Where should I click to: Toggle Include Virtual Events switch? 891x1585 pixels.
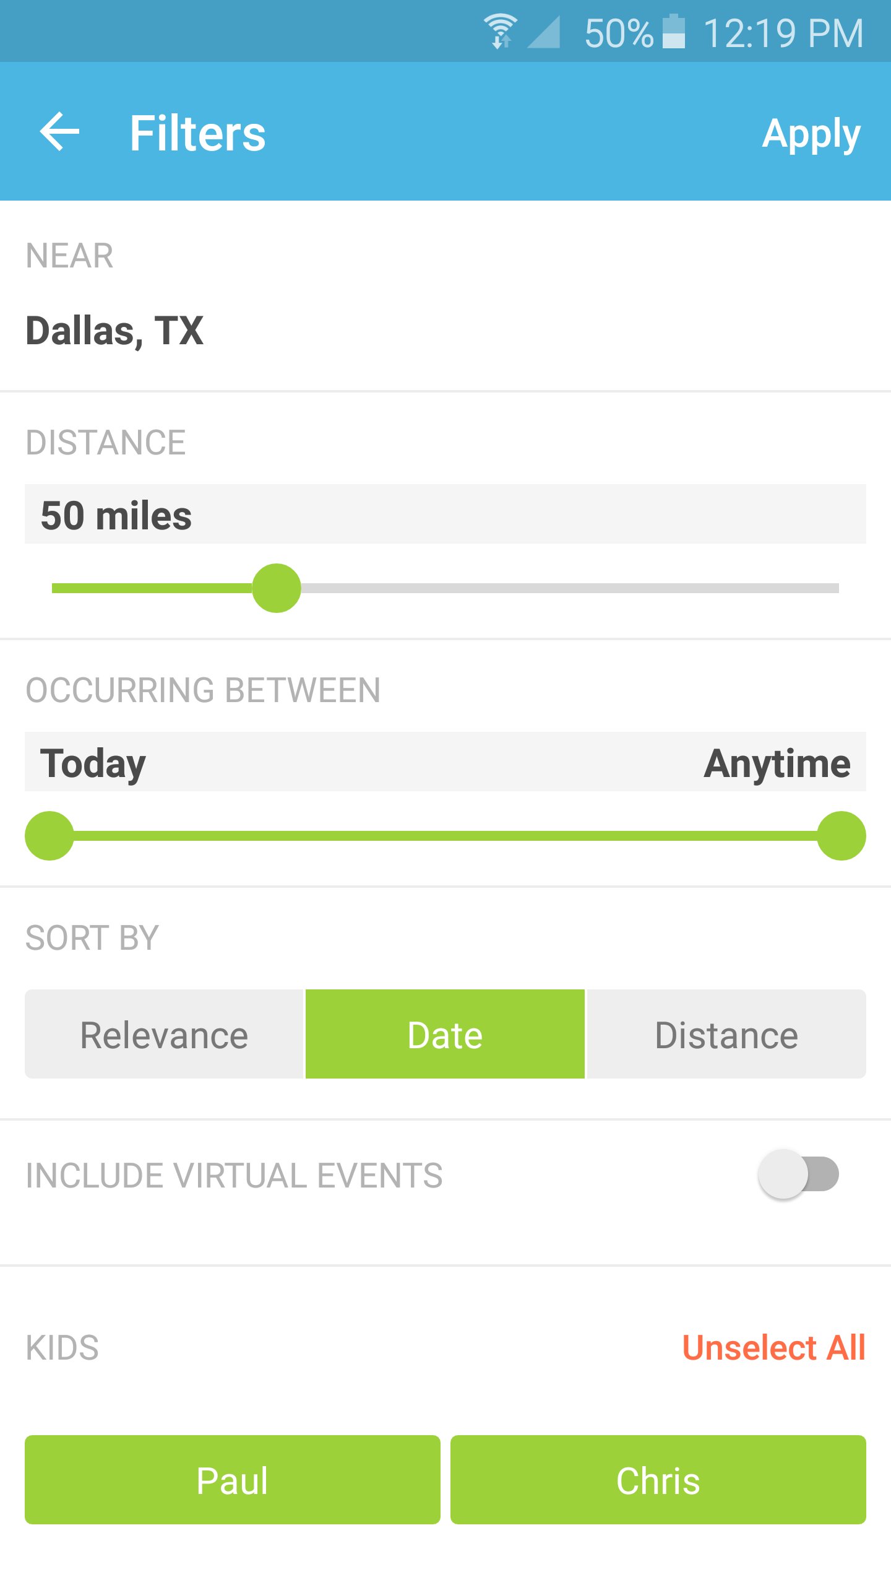tap(798, 1174)
